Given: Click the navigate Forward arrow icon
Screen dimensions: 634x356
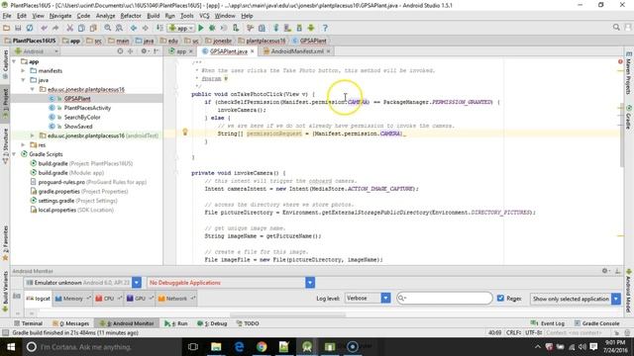Looking at the screenshot, I should 145,28.
